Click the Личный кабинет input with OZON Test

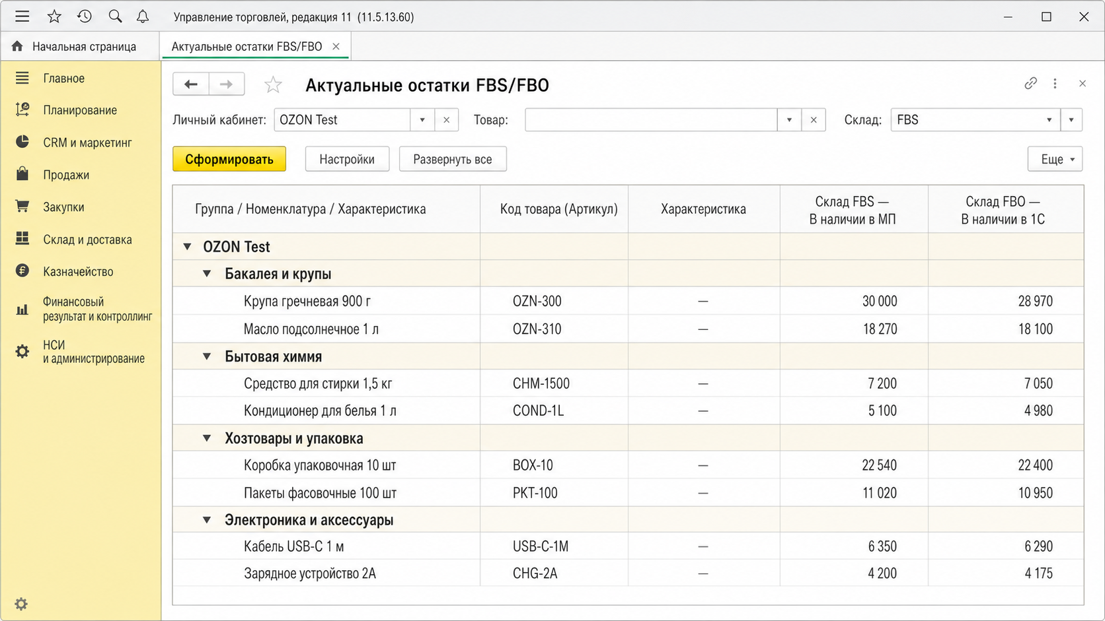point(342,120)
